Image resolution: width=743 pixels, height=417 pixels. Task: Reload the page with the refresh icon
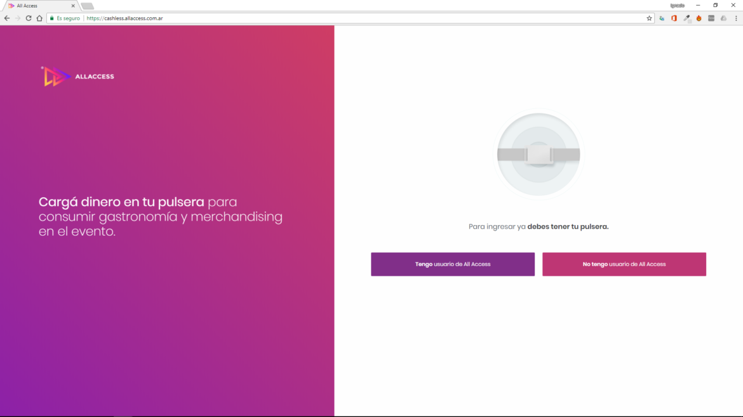[x=29, y=18]
